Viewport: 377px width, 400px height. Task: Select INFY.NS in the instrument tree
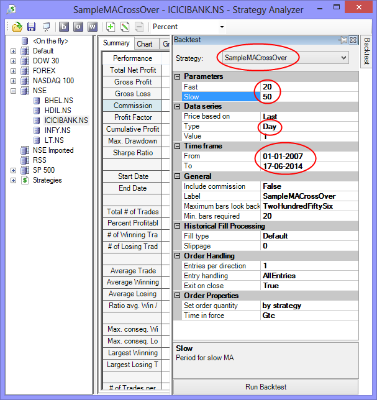57,130
